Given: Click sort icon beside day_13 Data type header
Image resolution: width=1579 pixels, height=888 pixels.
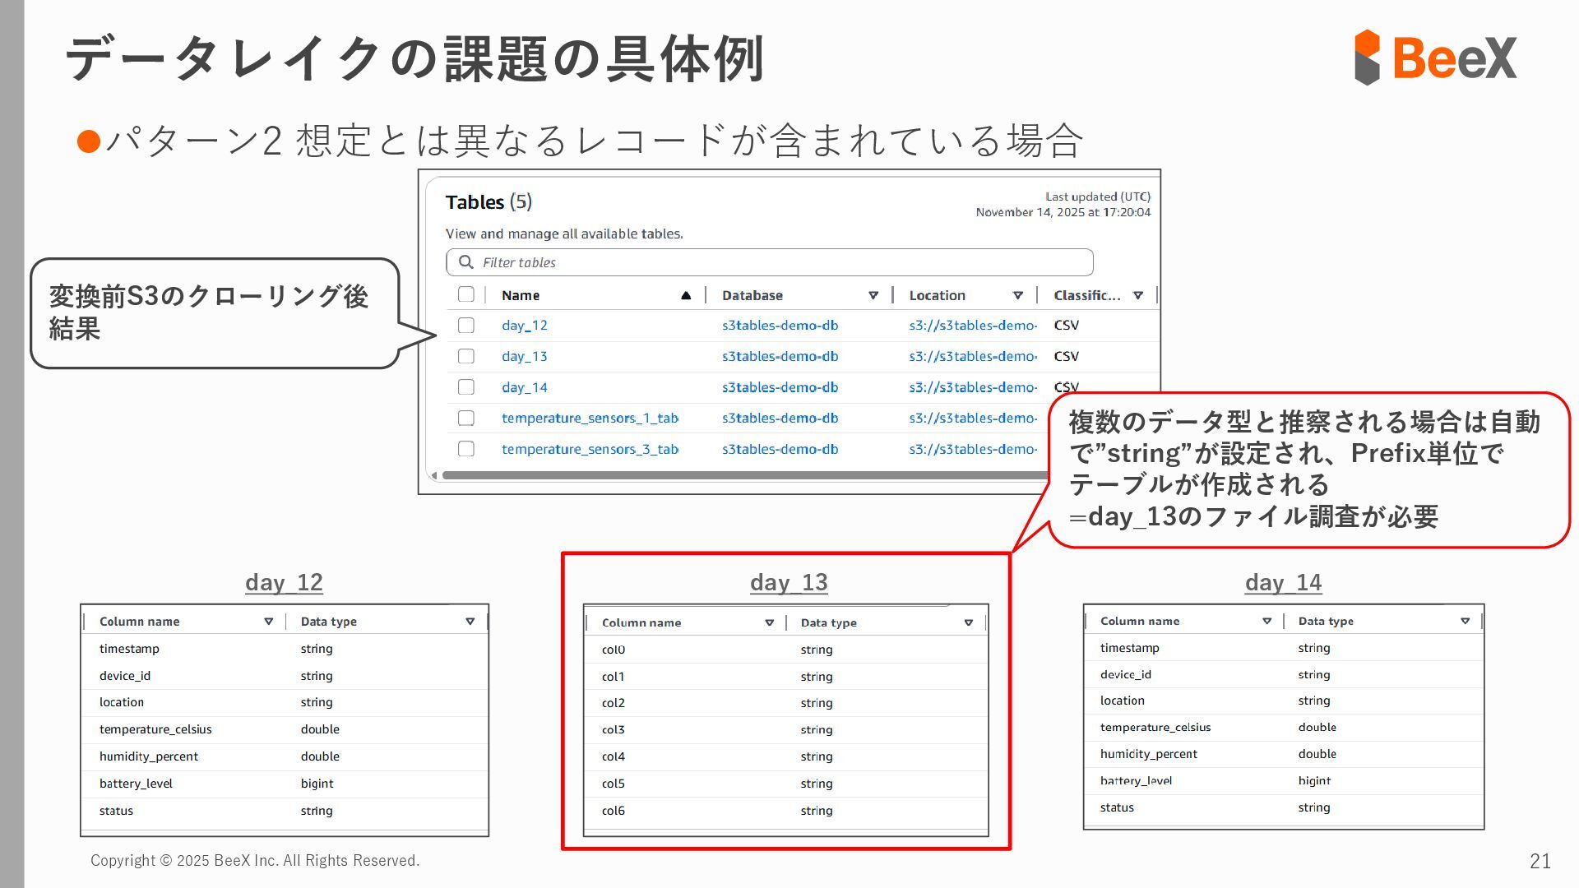Looking at the screenshot, I should (969, 622).
